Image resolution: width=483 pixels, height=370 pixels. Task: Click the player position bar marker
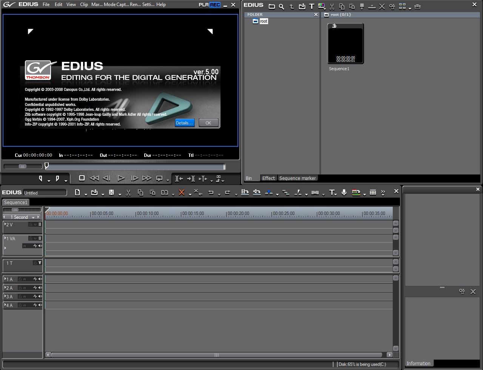pyautogui.click(x=46, y=166)
